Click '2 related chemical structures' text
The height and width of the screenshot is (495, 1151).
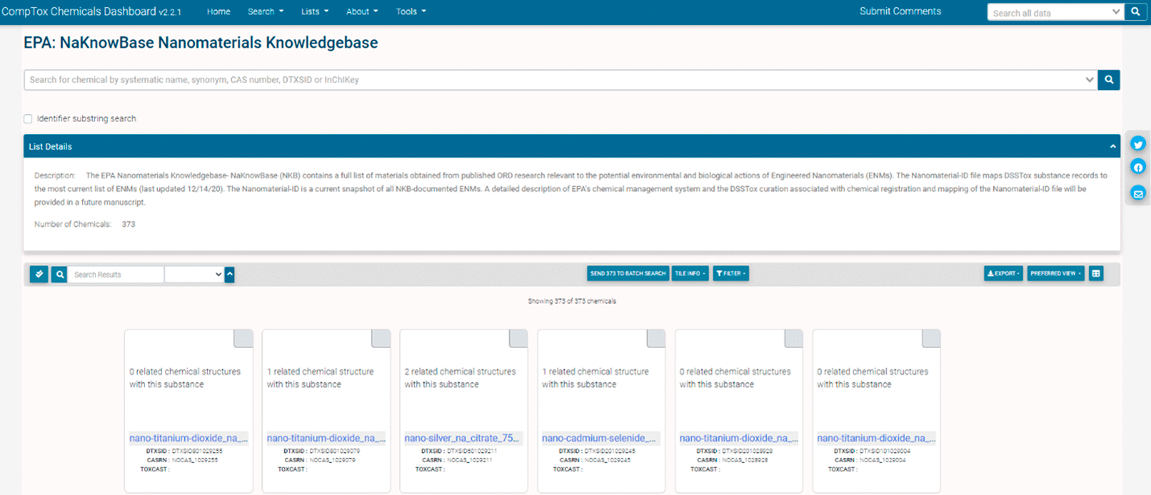[x=460, y=372]
